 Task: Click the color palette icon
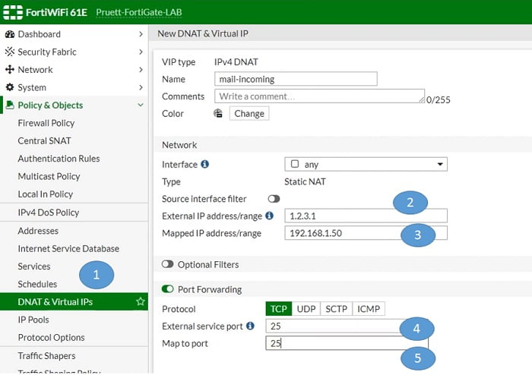tap(218, 113)
